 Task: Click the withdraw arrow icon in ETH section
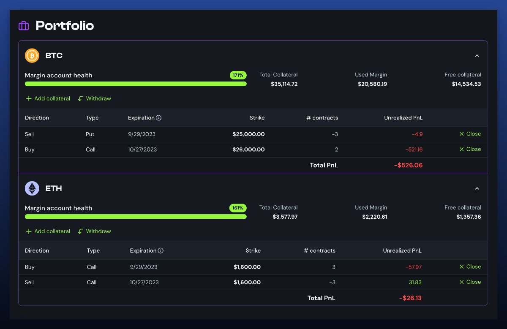tap(80, 231)
